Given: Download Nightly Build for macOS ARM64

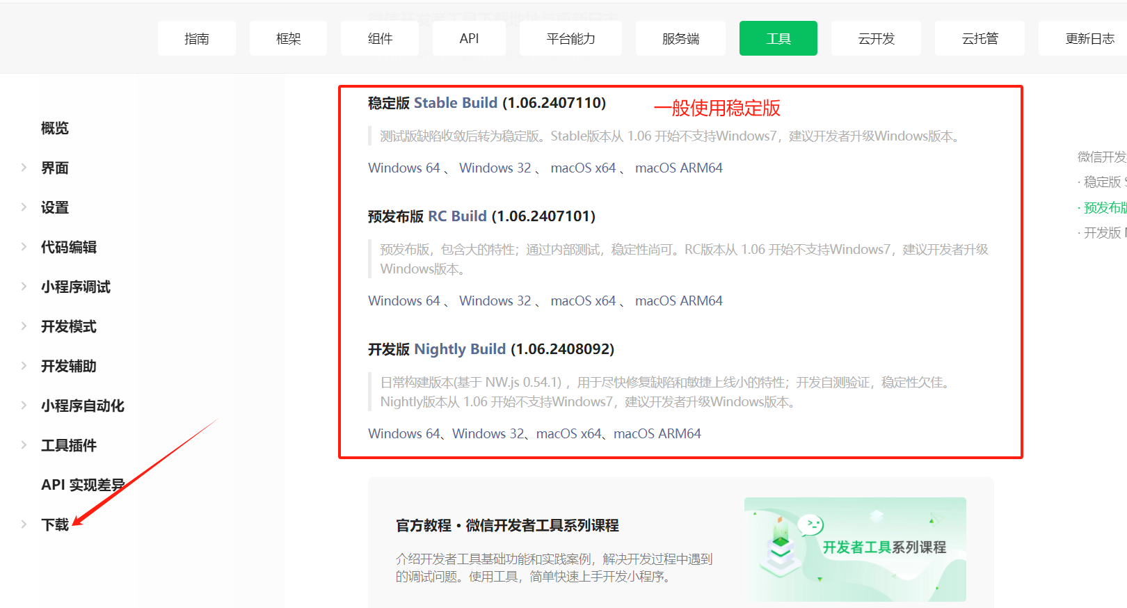Looking at the screenshot, I should coord(657,433).
